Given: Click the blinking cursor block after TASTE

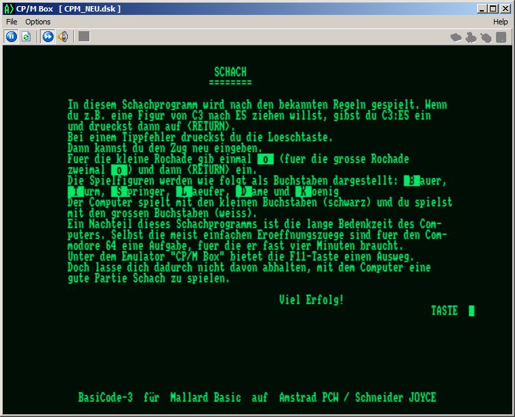Looking at the screenshot, I should [472, 311].
